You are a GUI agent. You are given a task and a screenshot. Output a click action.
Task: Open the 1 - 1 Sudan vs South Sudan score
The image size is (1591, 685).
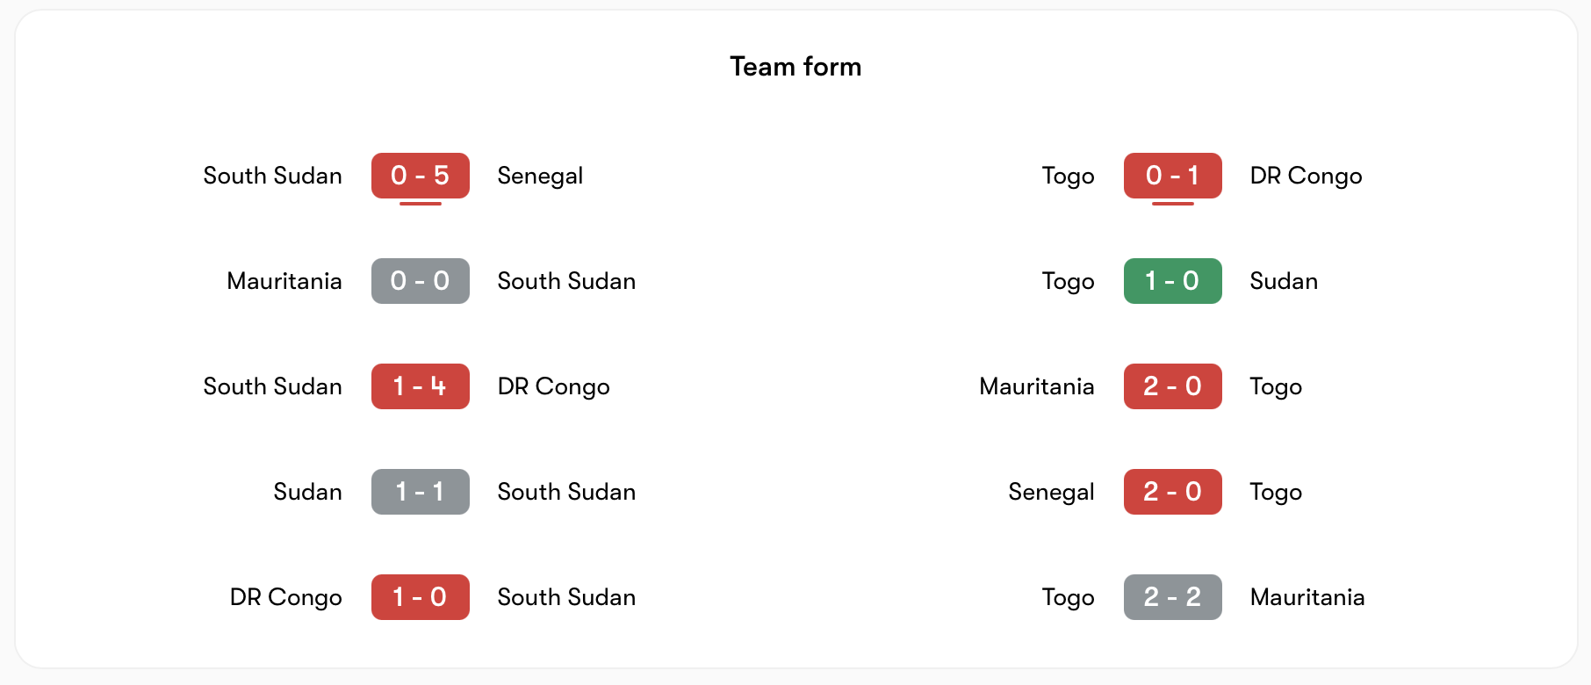pyautogui.click(x=420, y=492)
